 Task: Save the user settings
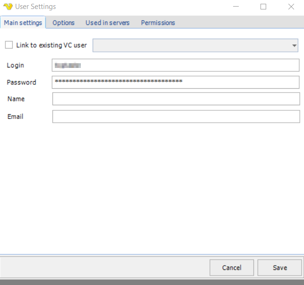click(x=279, y=268)
